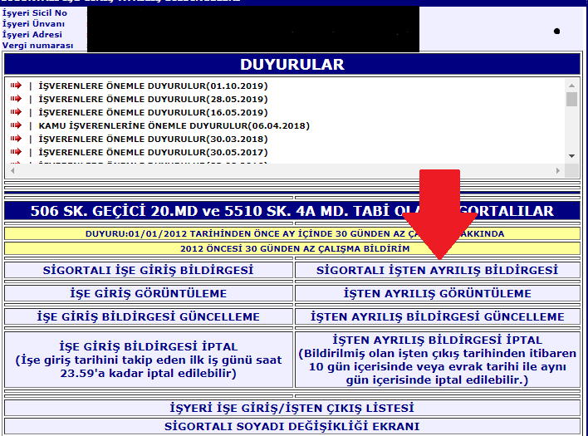
Task: Open SİGORTALI SOYADI DEĞİŞİKLİĞİ EKRANI
Action: click(x=290, y=427)
